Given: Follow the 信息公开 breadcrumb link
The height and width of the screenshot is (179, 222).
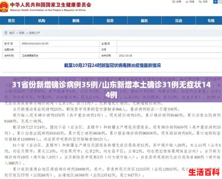Looking at the screenshot, I should [34, 33].
